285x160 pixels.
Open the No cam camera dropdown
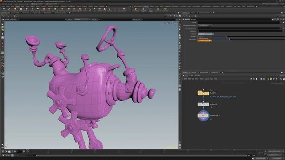[174, 23]
